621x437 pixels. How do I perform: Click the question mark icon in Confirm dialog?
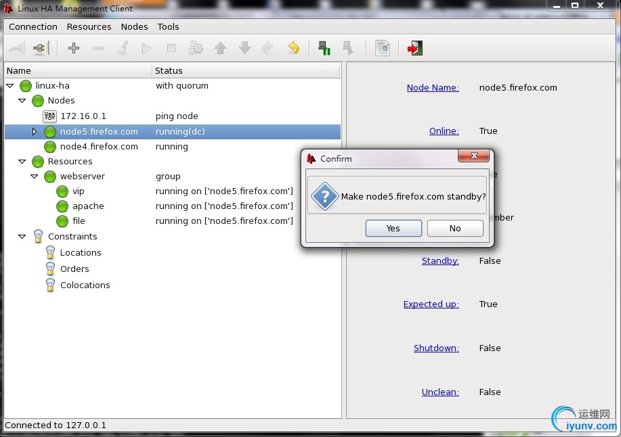(325, 196)
